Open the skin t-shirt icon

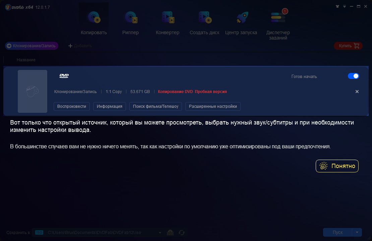[x=337, y=6]
